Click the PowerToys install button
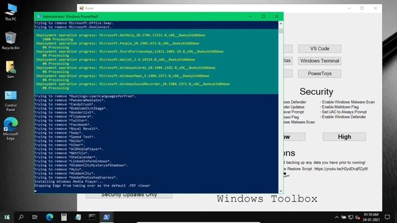Image resolution: width=397 pixels, height=223 pixels. click(319, 74)
